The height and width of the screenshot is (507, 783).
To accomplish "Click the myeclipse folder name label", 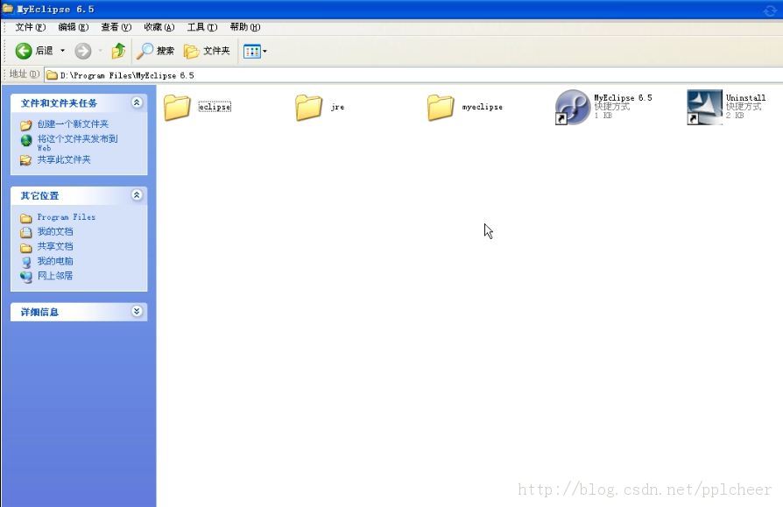I will click(x=483, y=107).
